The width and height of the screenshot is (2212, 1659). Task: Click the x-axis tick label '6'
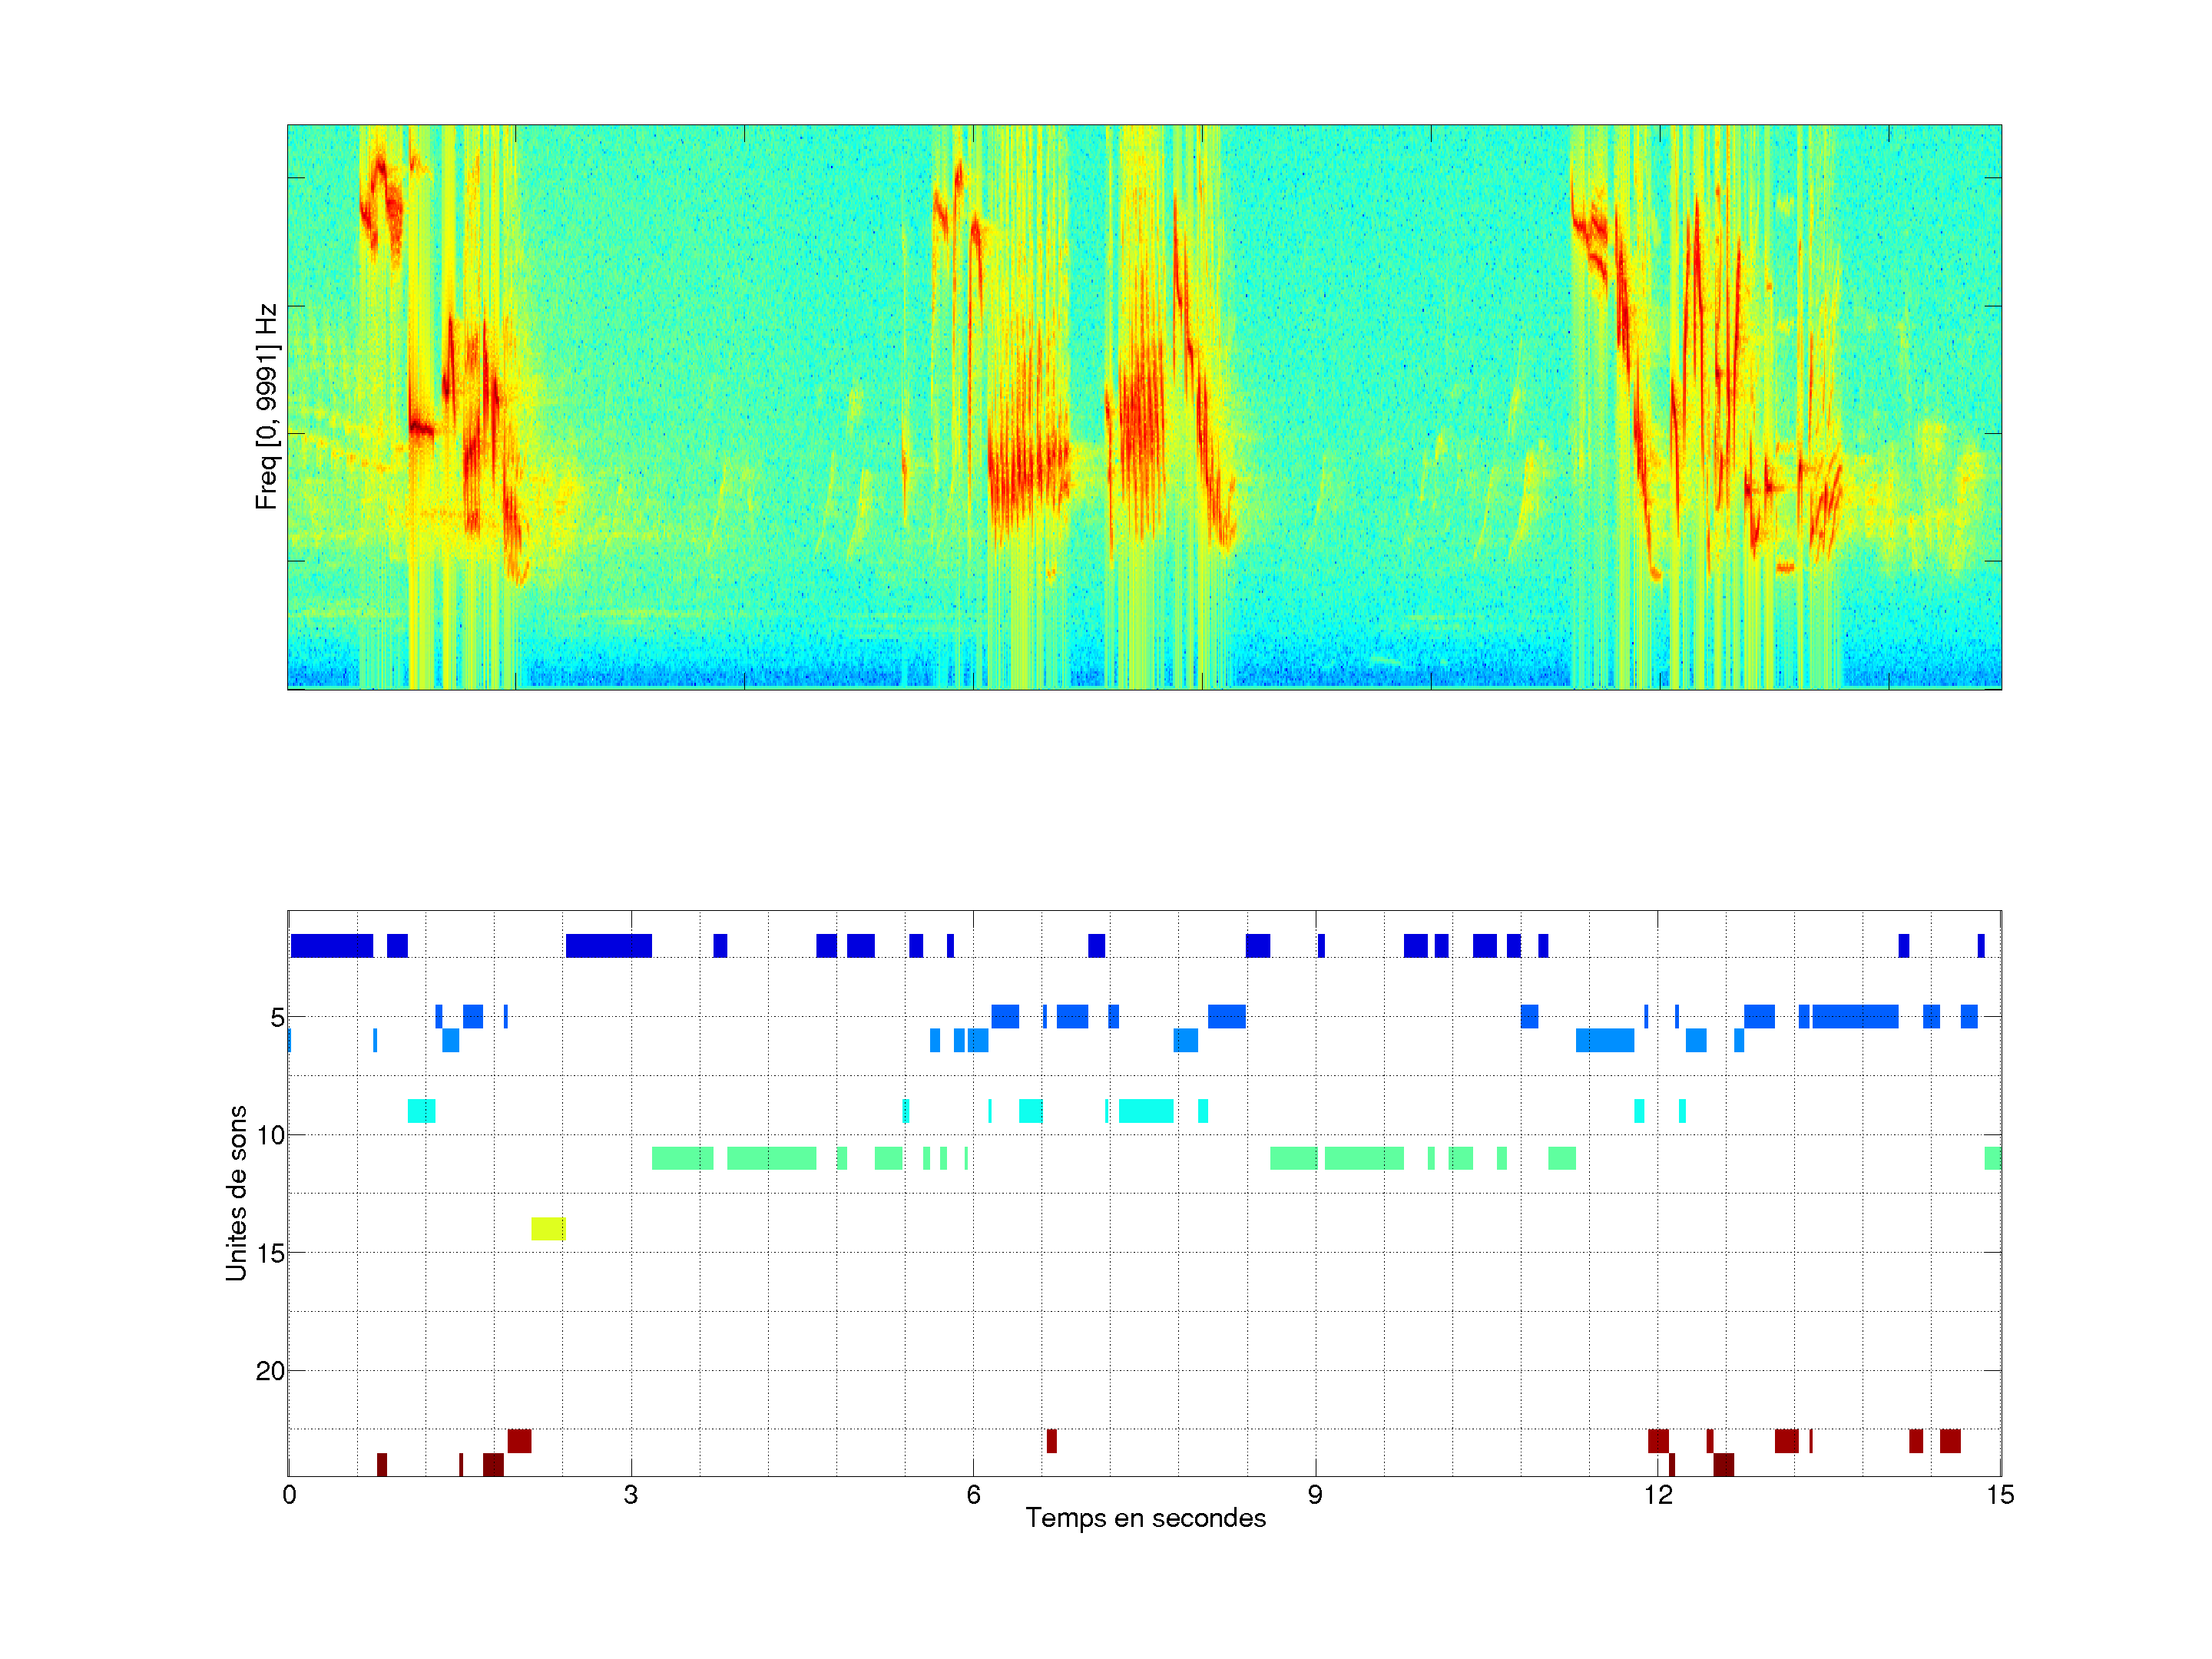click(x=973, y=1495)
